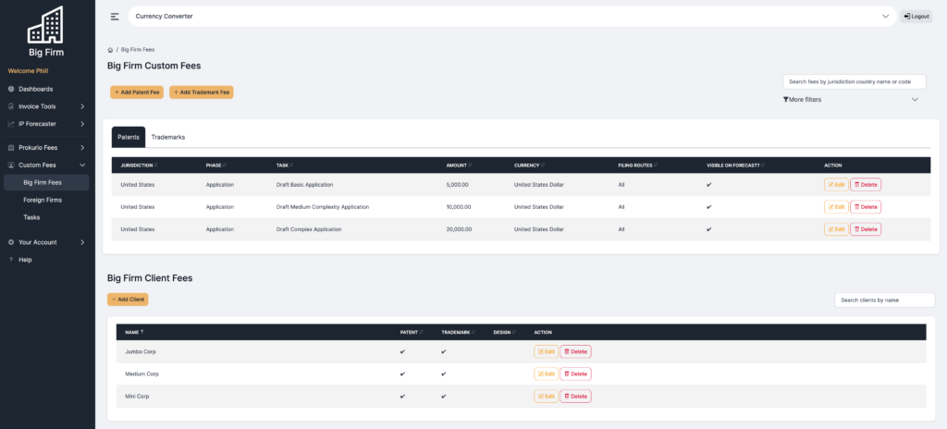The image size is (947, 429).
Task: Switch to the Trademarks tab
Action: 168,137
